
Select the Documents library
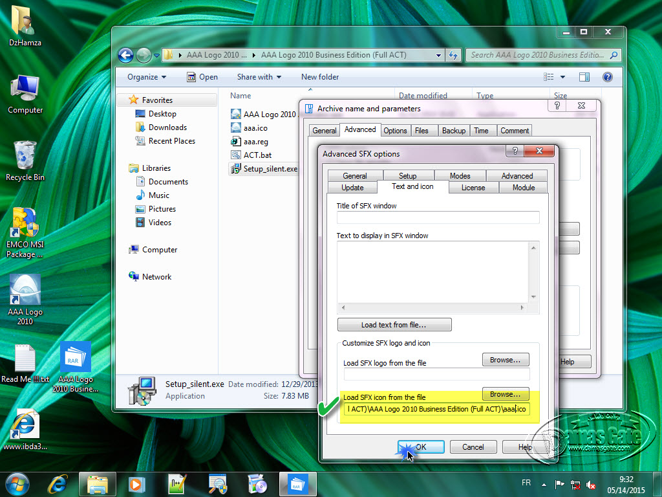[162, 181]
